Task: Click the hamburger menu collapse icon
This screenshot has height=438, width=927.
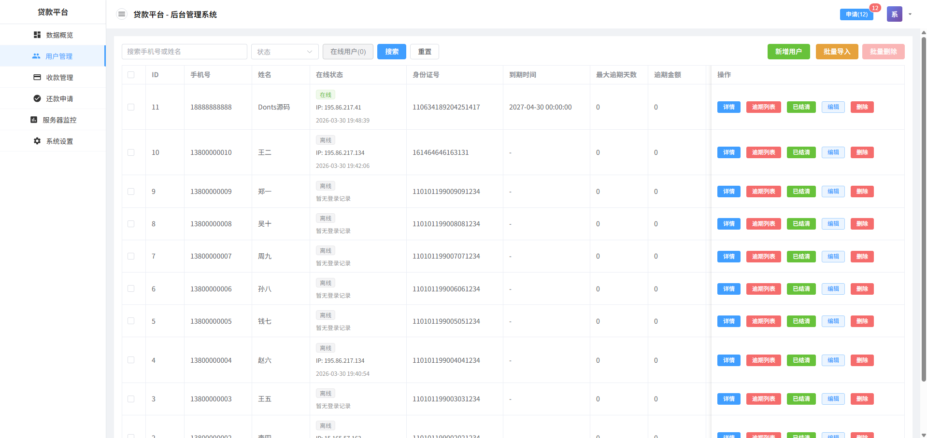Action: [x=122, y=14]
